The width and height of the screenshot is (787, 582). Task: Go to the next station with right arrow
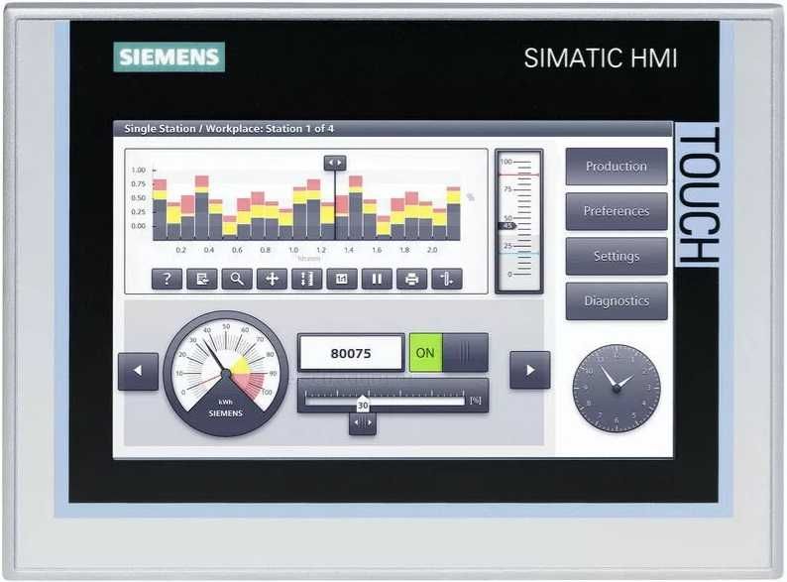530,370
